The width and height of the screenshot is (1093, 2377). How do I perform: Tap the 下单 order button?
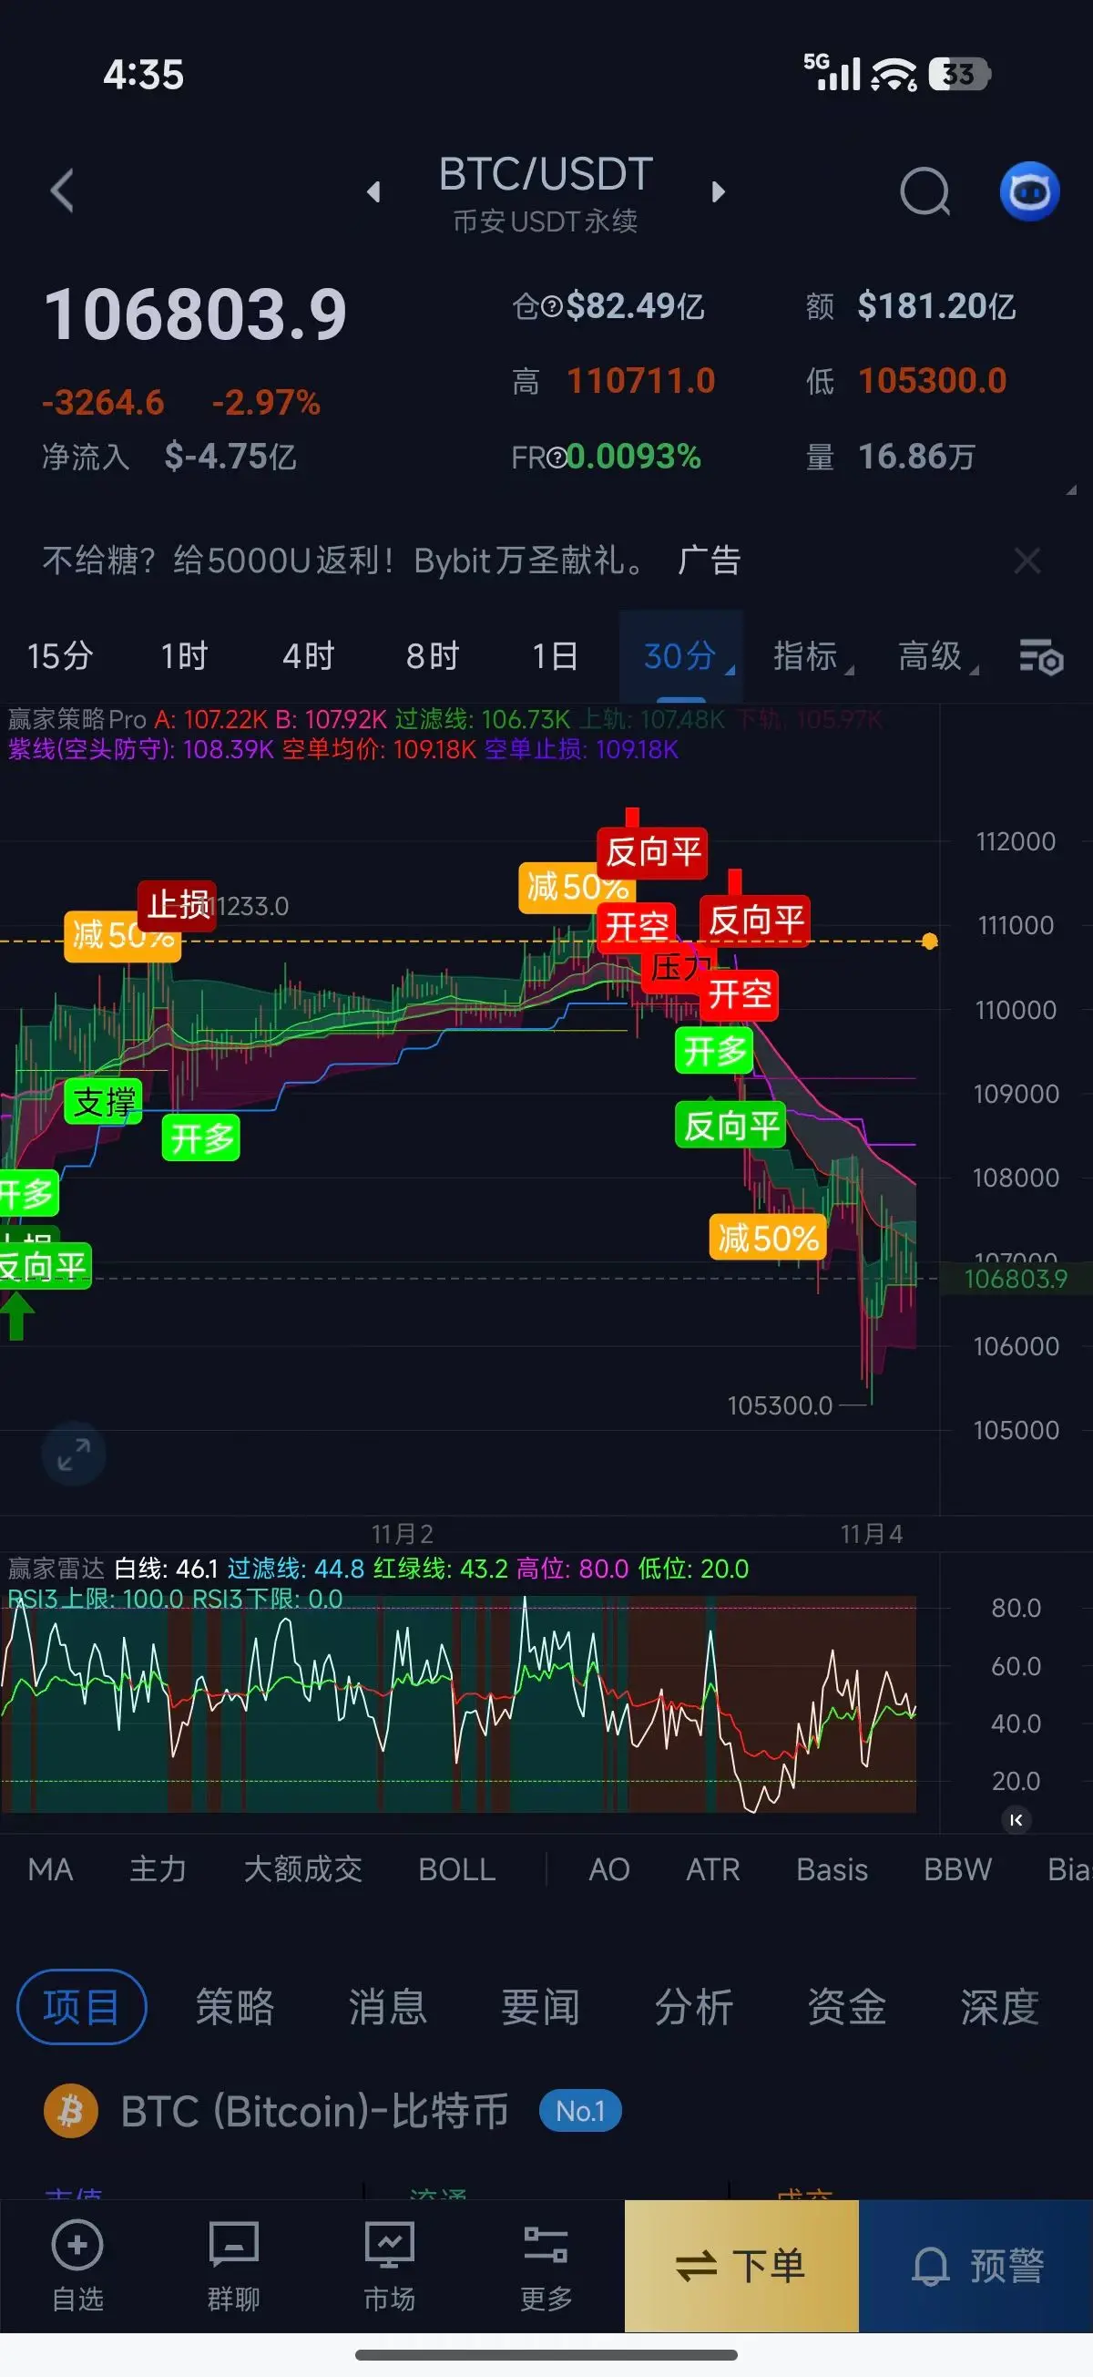tap(741, 2265)
